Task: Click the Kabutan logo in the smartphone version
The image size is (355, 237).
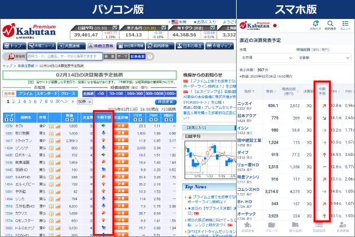Action: [254, 25]
